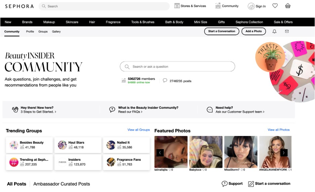Like MissStorm7's photo heart
Viewport: 315px width, 192px height.
242,170
